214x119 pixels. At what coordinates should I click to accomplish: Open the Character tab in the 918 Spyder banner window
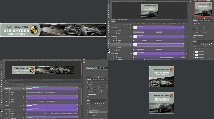click(89, 59)
